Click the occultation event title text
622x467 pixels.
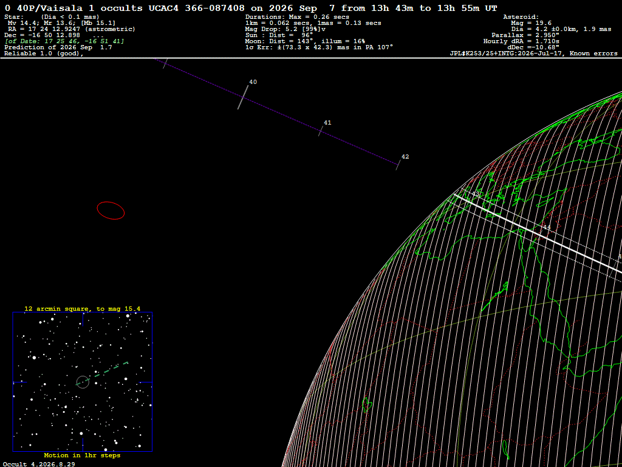[x=251, y=8]
